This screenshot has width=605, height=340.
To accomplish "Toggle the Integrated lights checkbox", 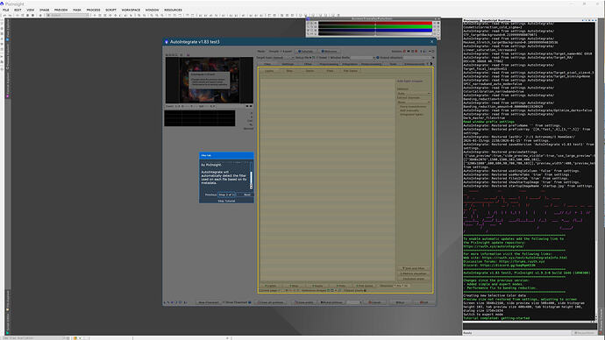I will click(x=411, y=114).
